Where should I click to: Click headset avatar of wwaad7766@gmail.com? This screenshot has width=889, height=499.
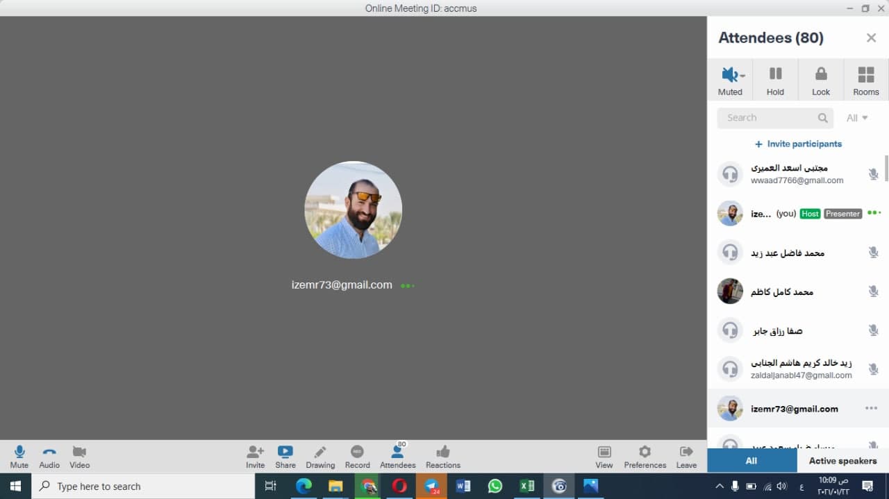730,174
